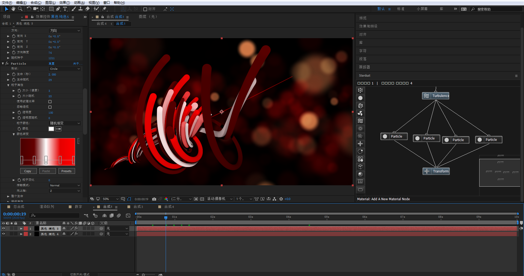Open the 形状 Circle dropdown
The height and width of the screenshot is (276, 524).
click(x=65, y=69)
